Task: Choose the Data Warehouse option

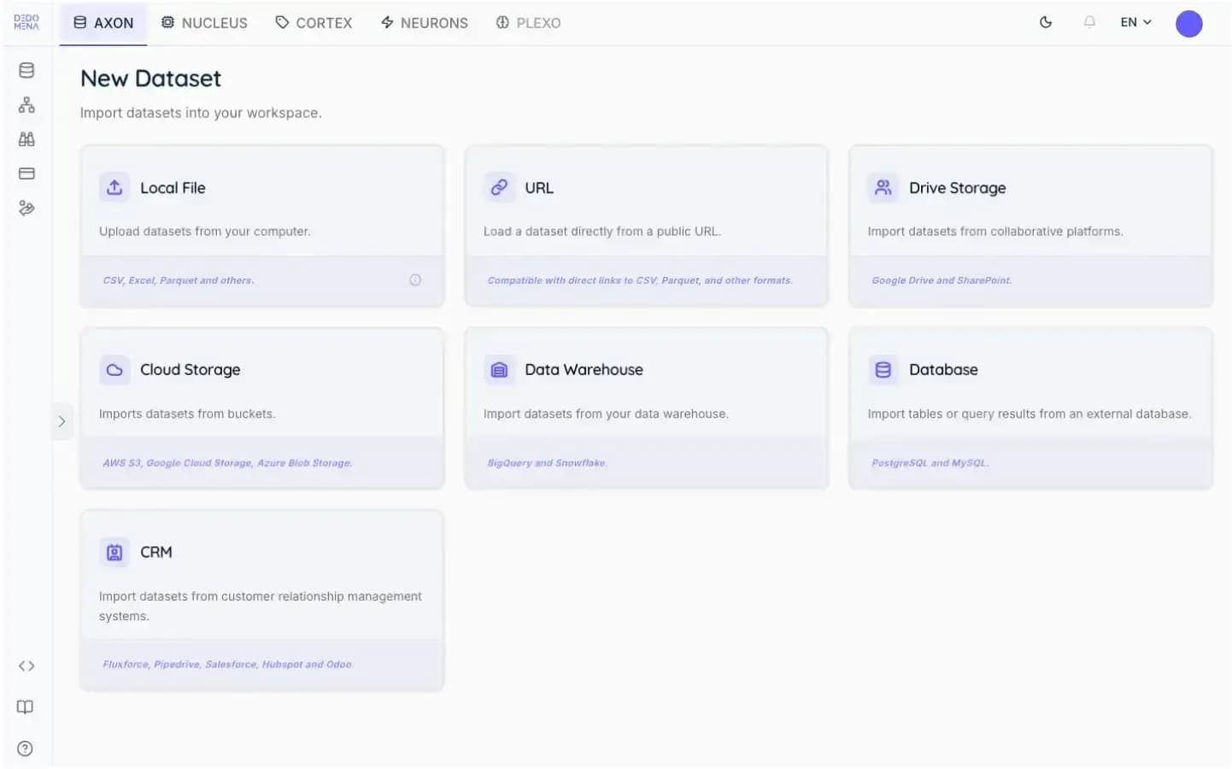Action: click(584, 370)
